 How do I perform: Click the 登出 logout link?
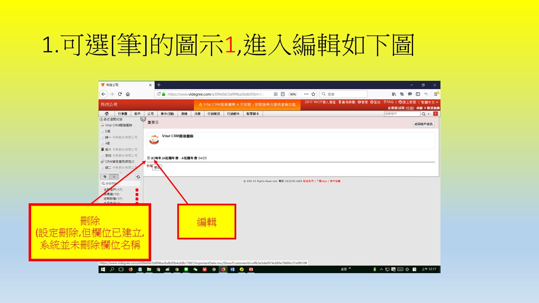[x=375, y=102]
